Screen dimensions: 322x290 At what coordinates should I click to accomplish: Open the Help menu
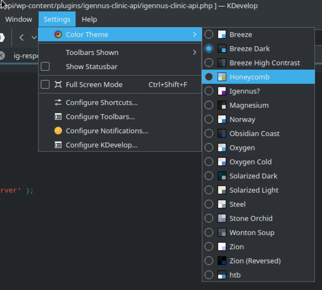pyautogui.click(x=89, y=19)
